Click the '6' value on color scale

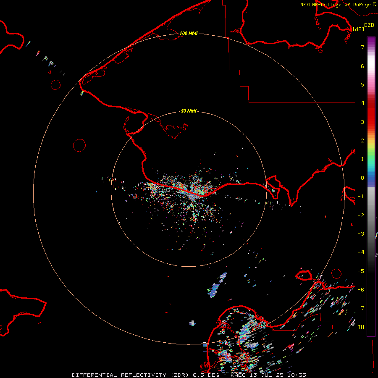362,66
